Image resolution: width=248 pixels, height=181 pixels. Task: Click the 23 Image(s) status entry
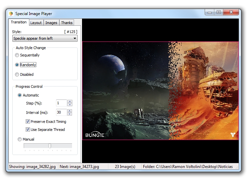(x=125, y=167)
